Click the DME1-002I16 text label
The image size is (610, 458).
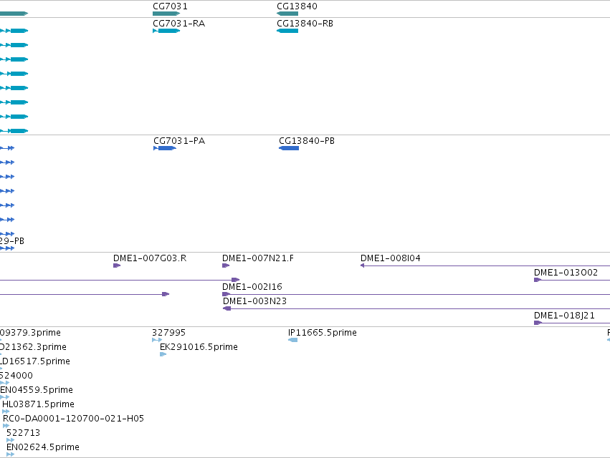pyautogui.click(x=252, y=287)
